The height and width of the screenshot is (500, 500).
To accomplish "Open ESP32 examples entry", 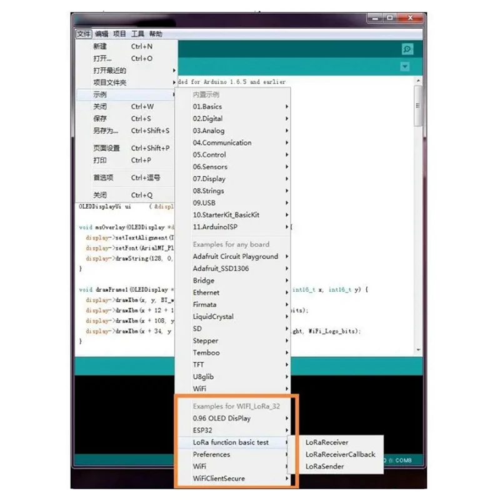I will 233,431.
